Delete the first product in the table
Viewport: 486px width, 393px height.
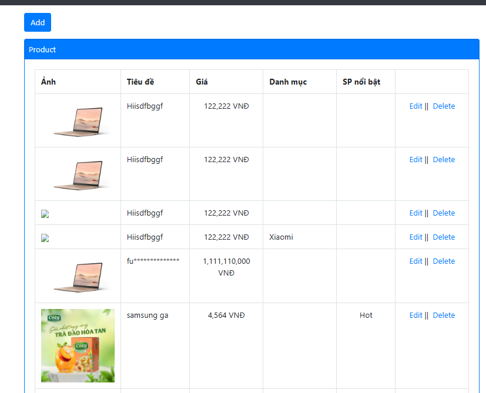(444, 106)
